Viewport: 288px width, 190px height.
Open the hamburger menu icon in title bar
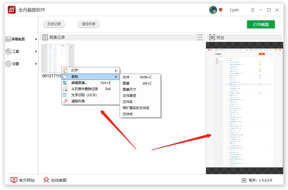(253, 10)
